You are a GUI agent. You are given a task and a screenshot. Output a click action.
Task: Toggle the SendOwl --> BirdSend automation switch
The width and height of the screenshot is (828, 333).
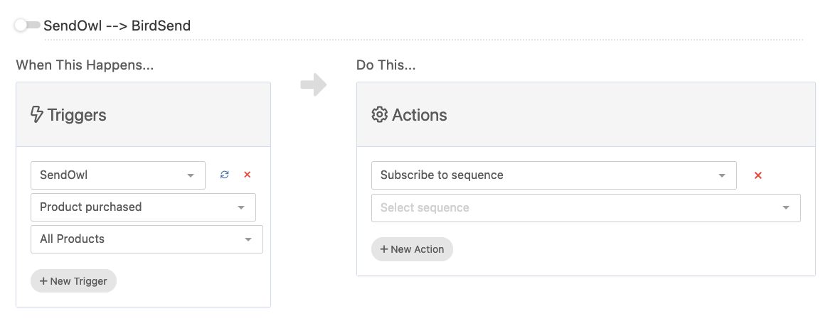pyautogui.click(x=27, y=26)
